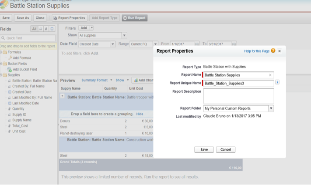
Task: Open the Report Folder dropdown
Action: pyautogui.click(x=271, y=108)
